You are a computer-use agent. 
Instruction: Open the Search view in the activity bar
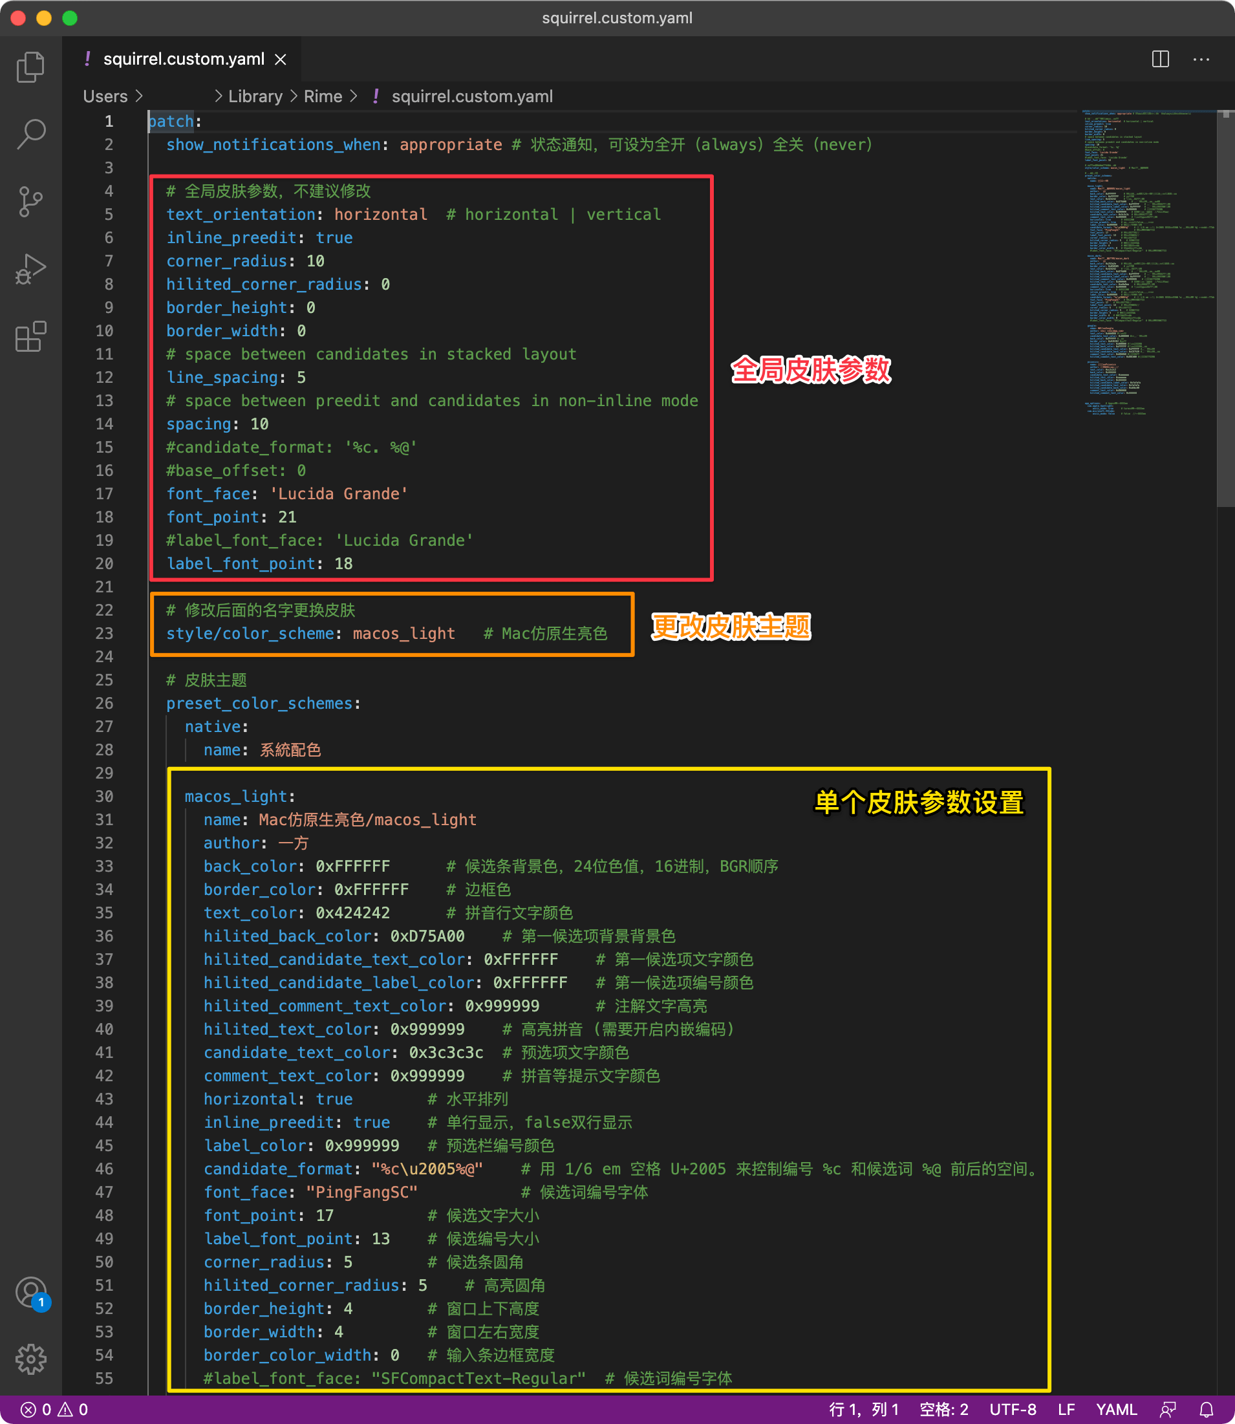pyautogui.click(x=30, y=134)
